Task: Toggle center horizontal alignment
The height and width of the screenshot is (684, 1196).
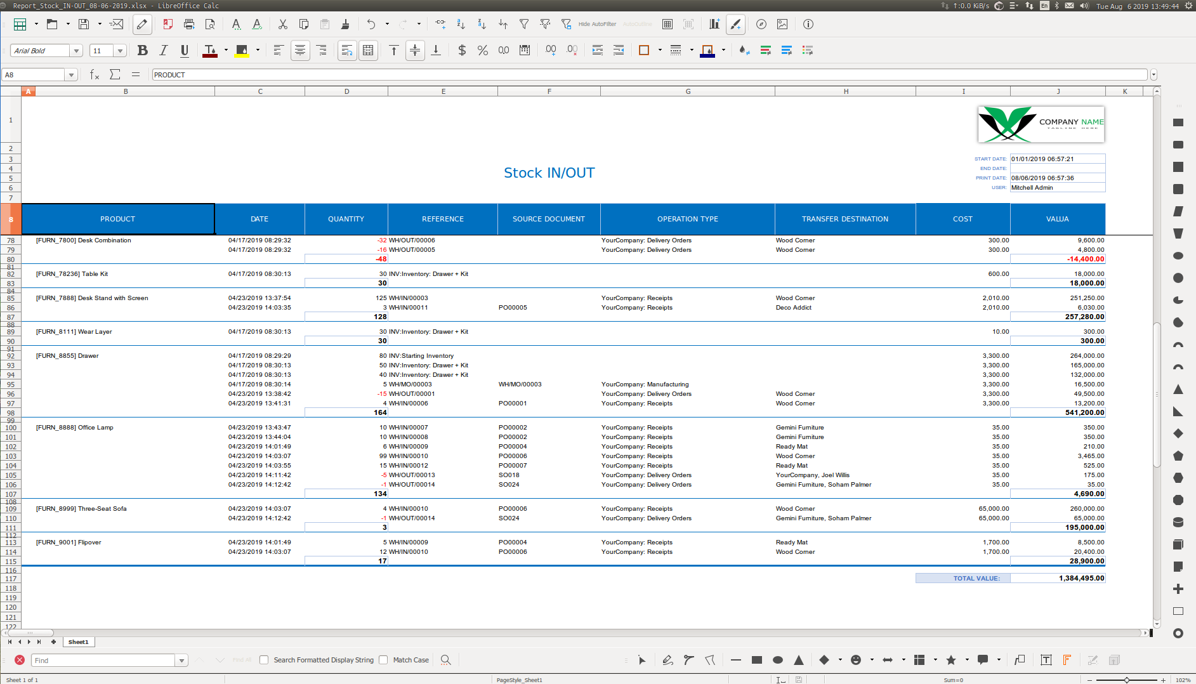Action: [x=300, y=50]
